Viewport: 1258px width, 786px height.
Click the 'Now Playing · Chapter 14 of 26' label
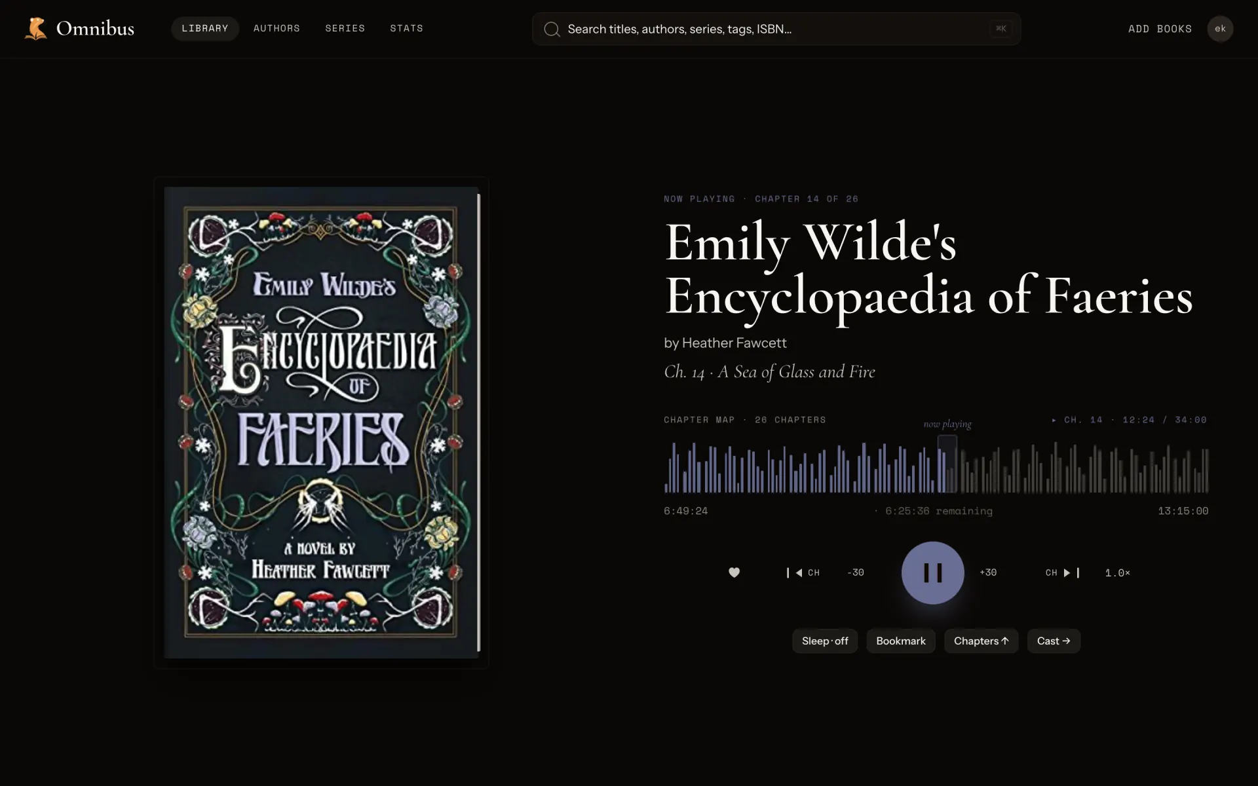pyautogui.click(x=761, y=199)
